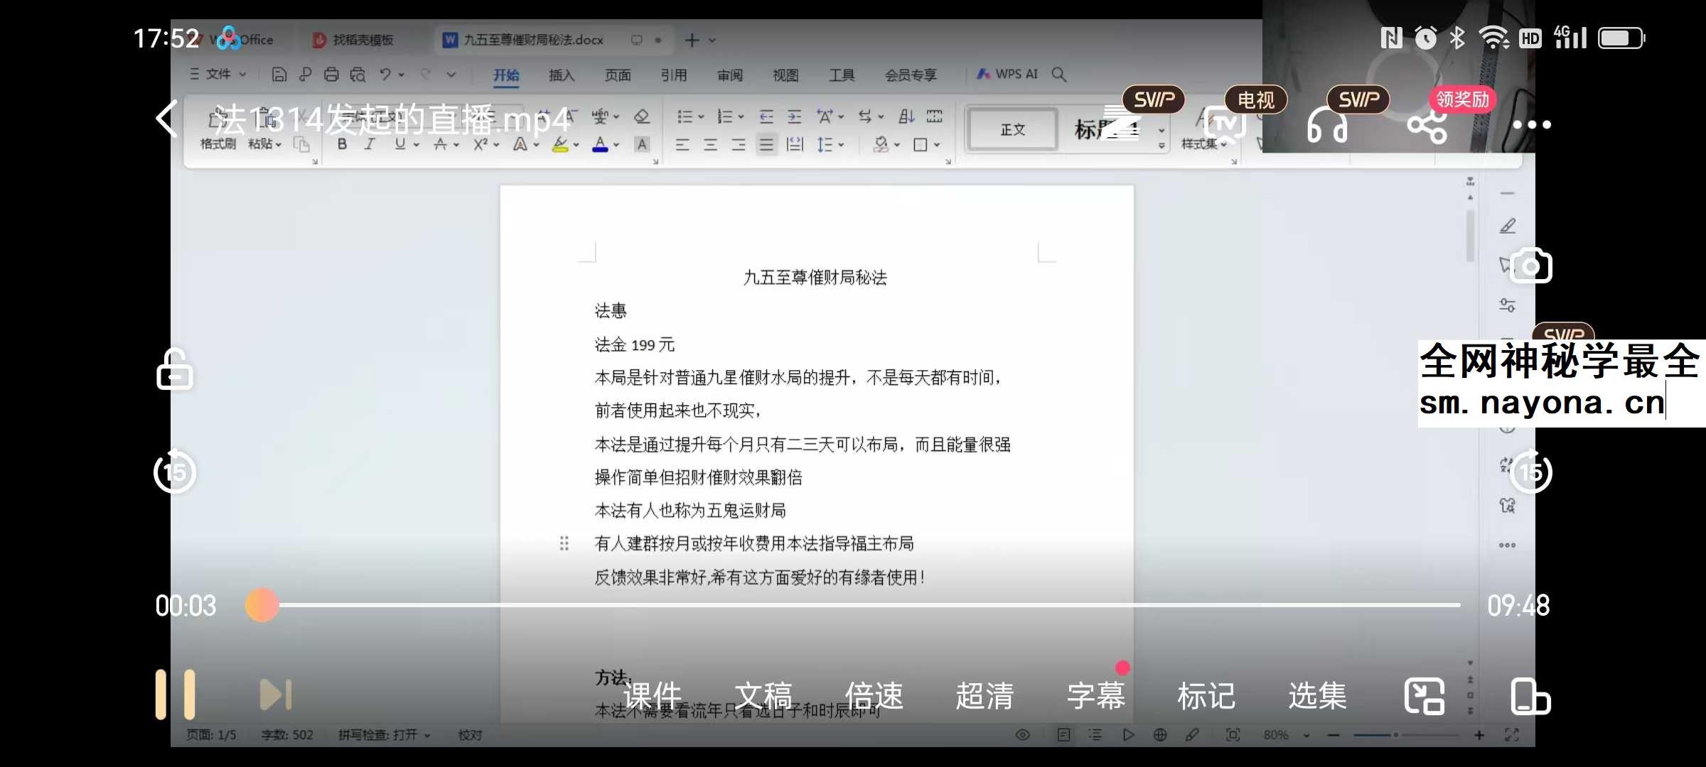Go back with the left arrow
The width and height of the screenshot is (1706, 767).
pos(166,119)
